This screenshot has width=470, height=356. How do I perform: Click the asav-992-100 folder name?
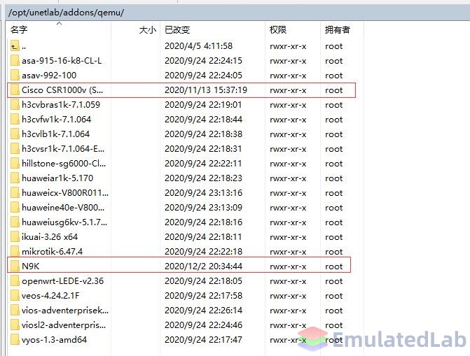point(49,76)
